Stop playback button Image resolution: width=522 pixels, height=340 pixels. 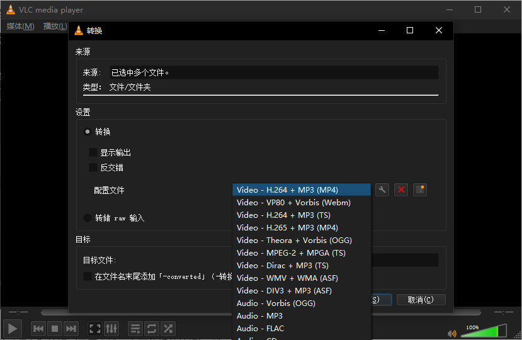point(55,329)
